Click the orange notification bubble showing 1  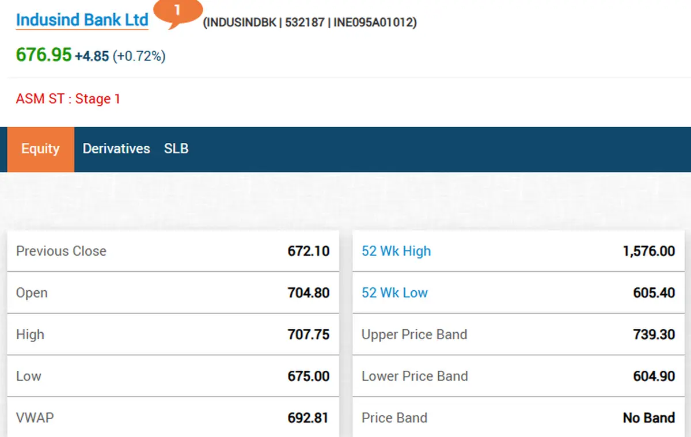[x=177, y=12]
